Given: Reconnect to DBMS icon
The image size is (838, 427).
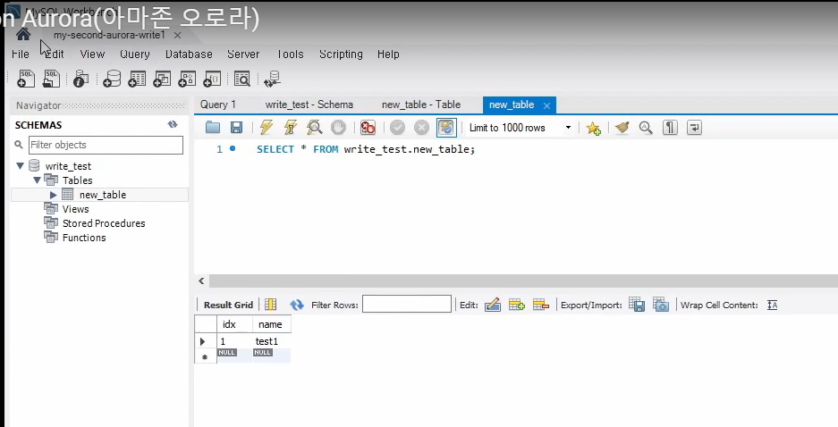Looking at the screenshot, I should [x=272, y=79].
